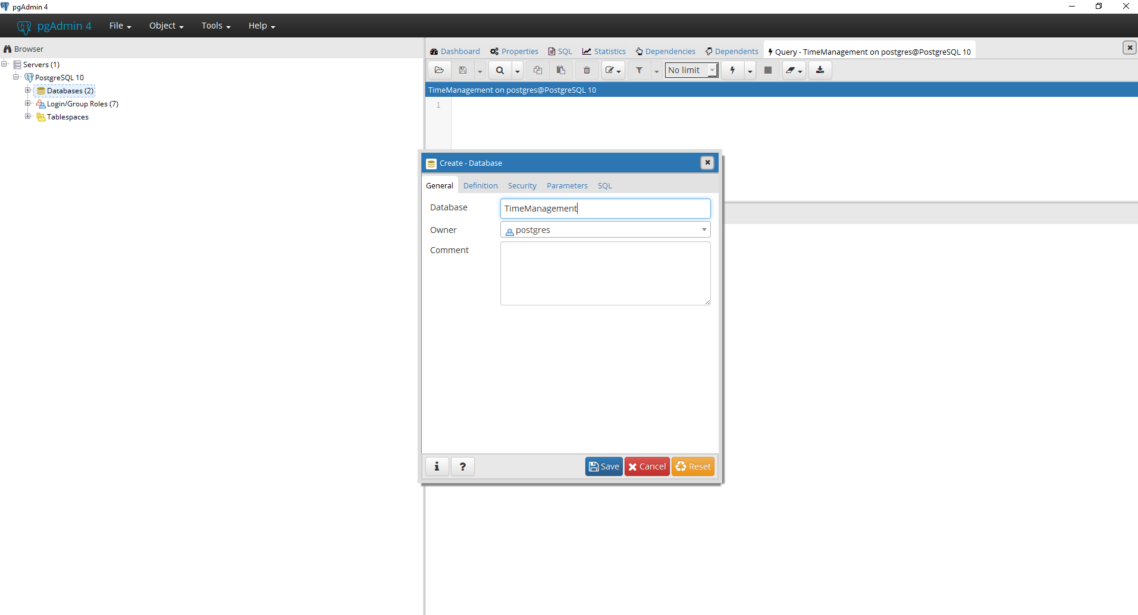Click the Download as CSV icon
The width and height of the screenshot is (1138, 615).
tap(820, 70)
